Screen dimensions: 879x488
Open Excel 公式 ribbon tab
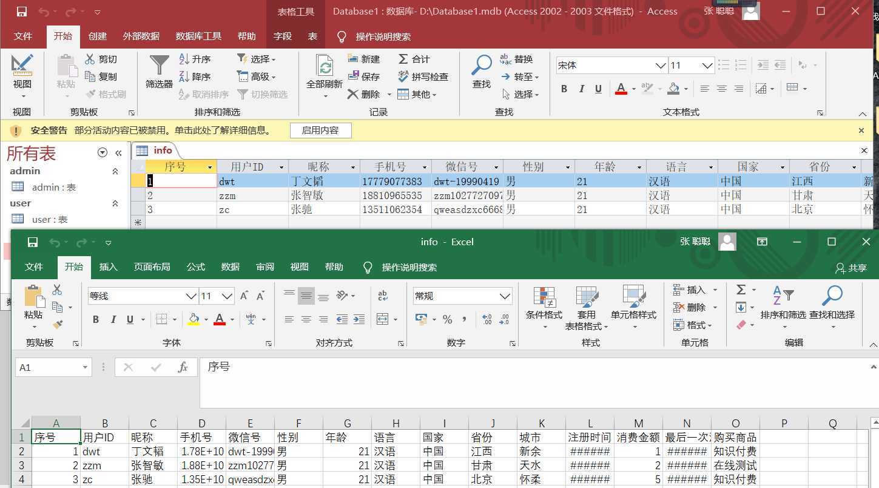(x=195, y=267)
